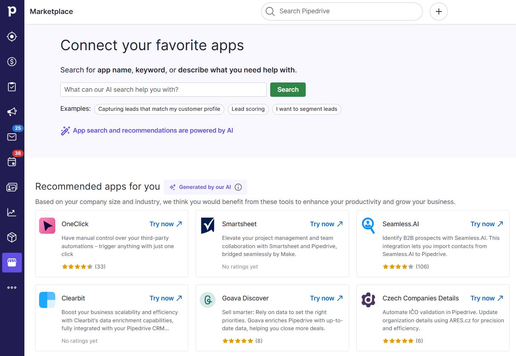Click the star rating of Seamless.AI
The image size is (516, 356).
coord(398,266)
